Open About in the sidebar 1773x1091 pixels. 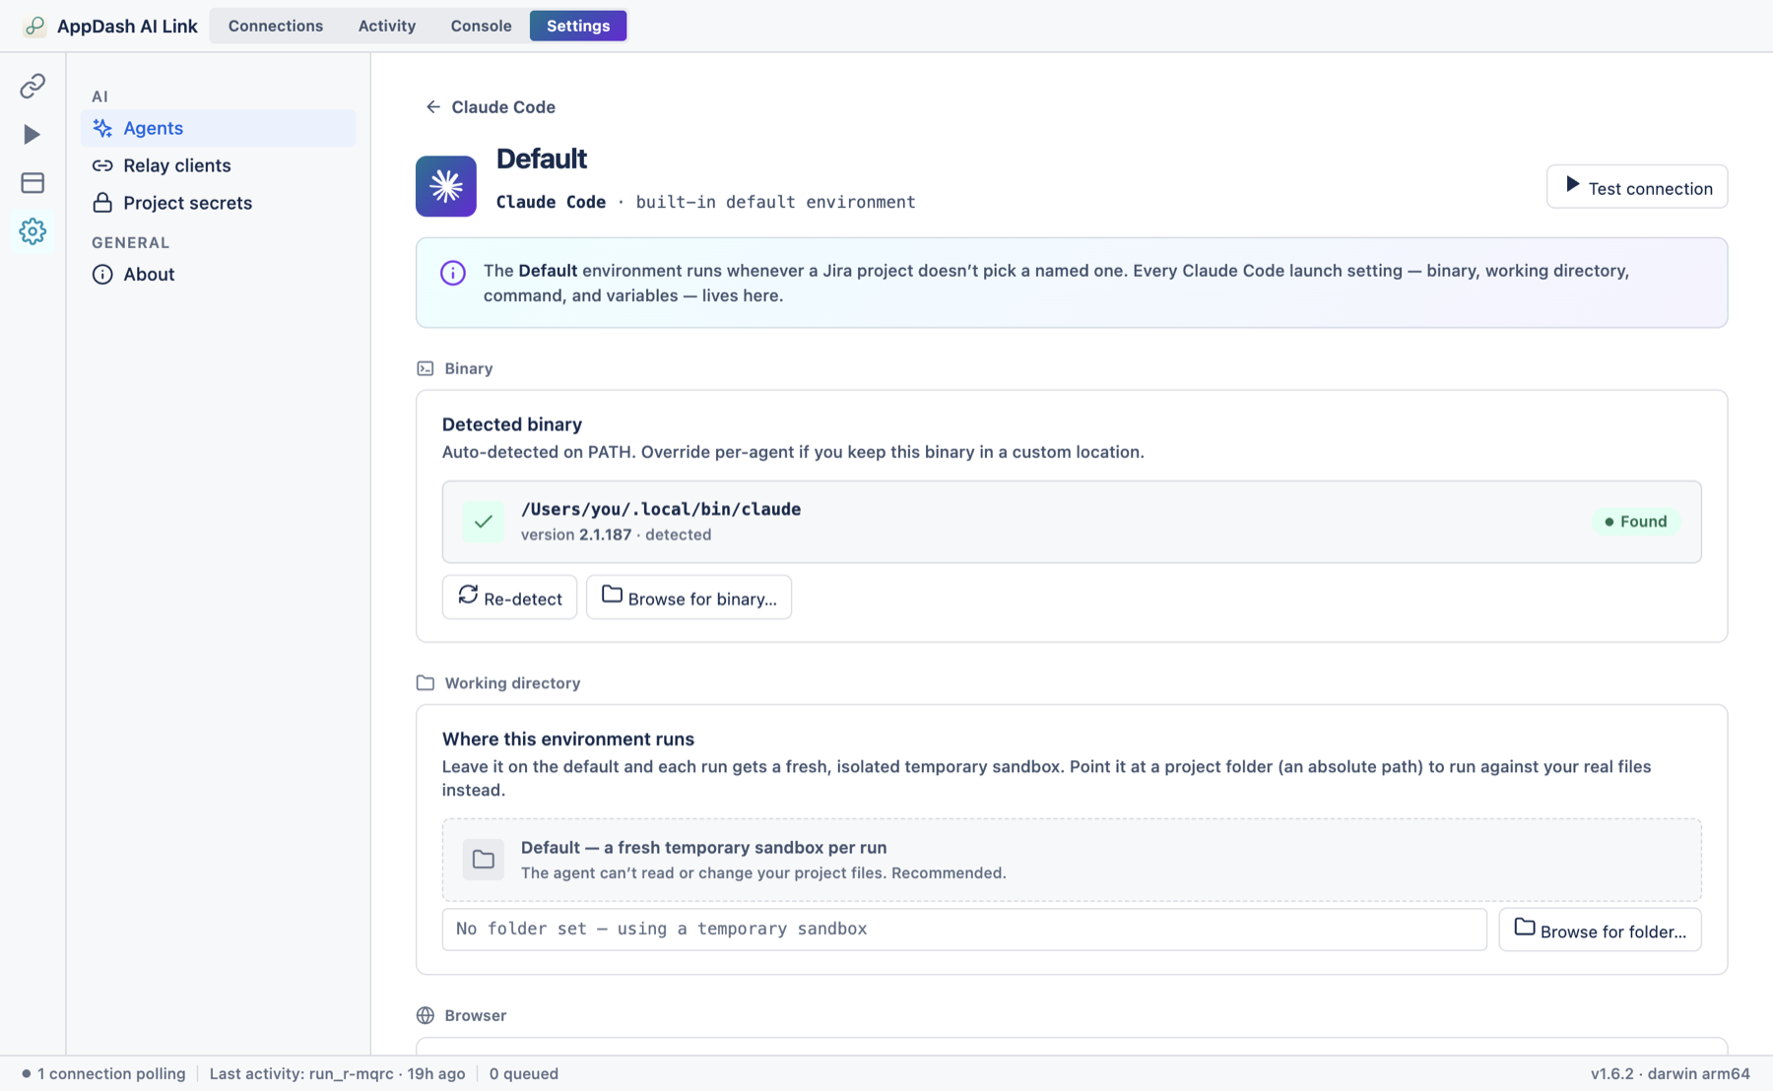(218, 275)
